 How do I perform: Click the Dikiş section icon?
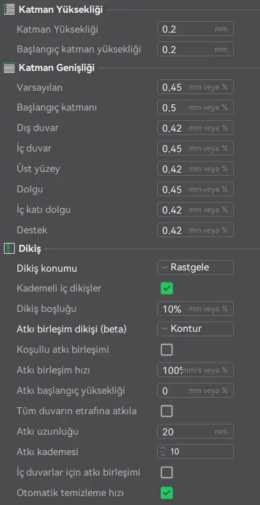[x=9, y=249]
